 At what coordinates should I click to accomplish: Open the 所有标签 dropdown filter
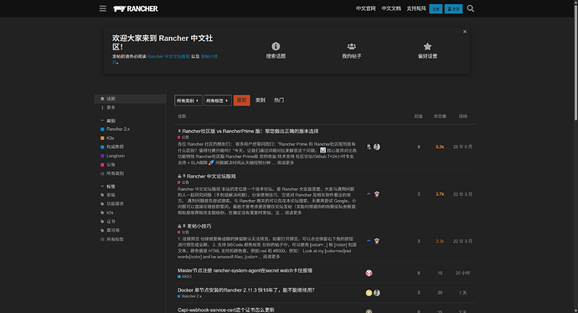218,100
